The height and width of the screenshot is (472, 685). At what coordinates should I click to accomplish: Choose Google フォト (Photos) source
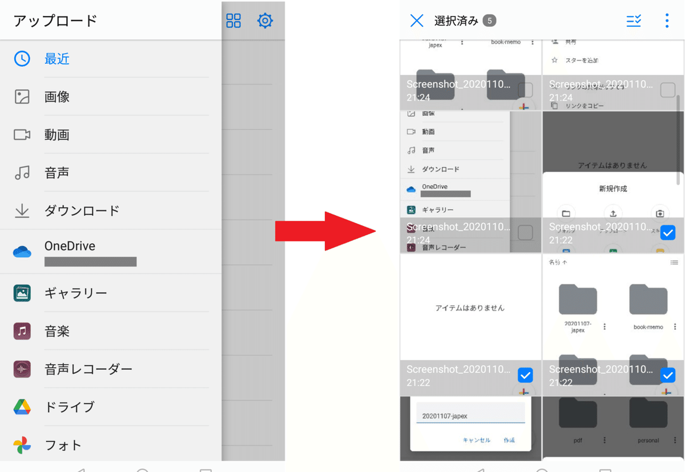tap(111, 445)
